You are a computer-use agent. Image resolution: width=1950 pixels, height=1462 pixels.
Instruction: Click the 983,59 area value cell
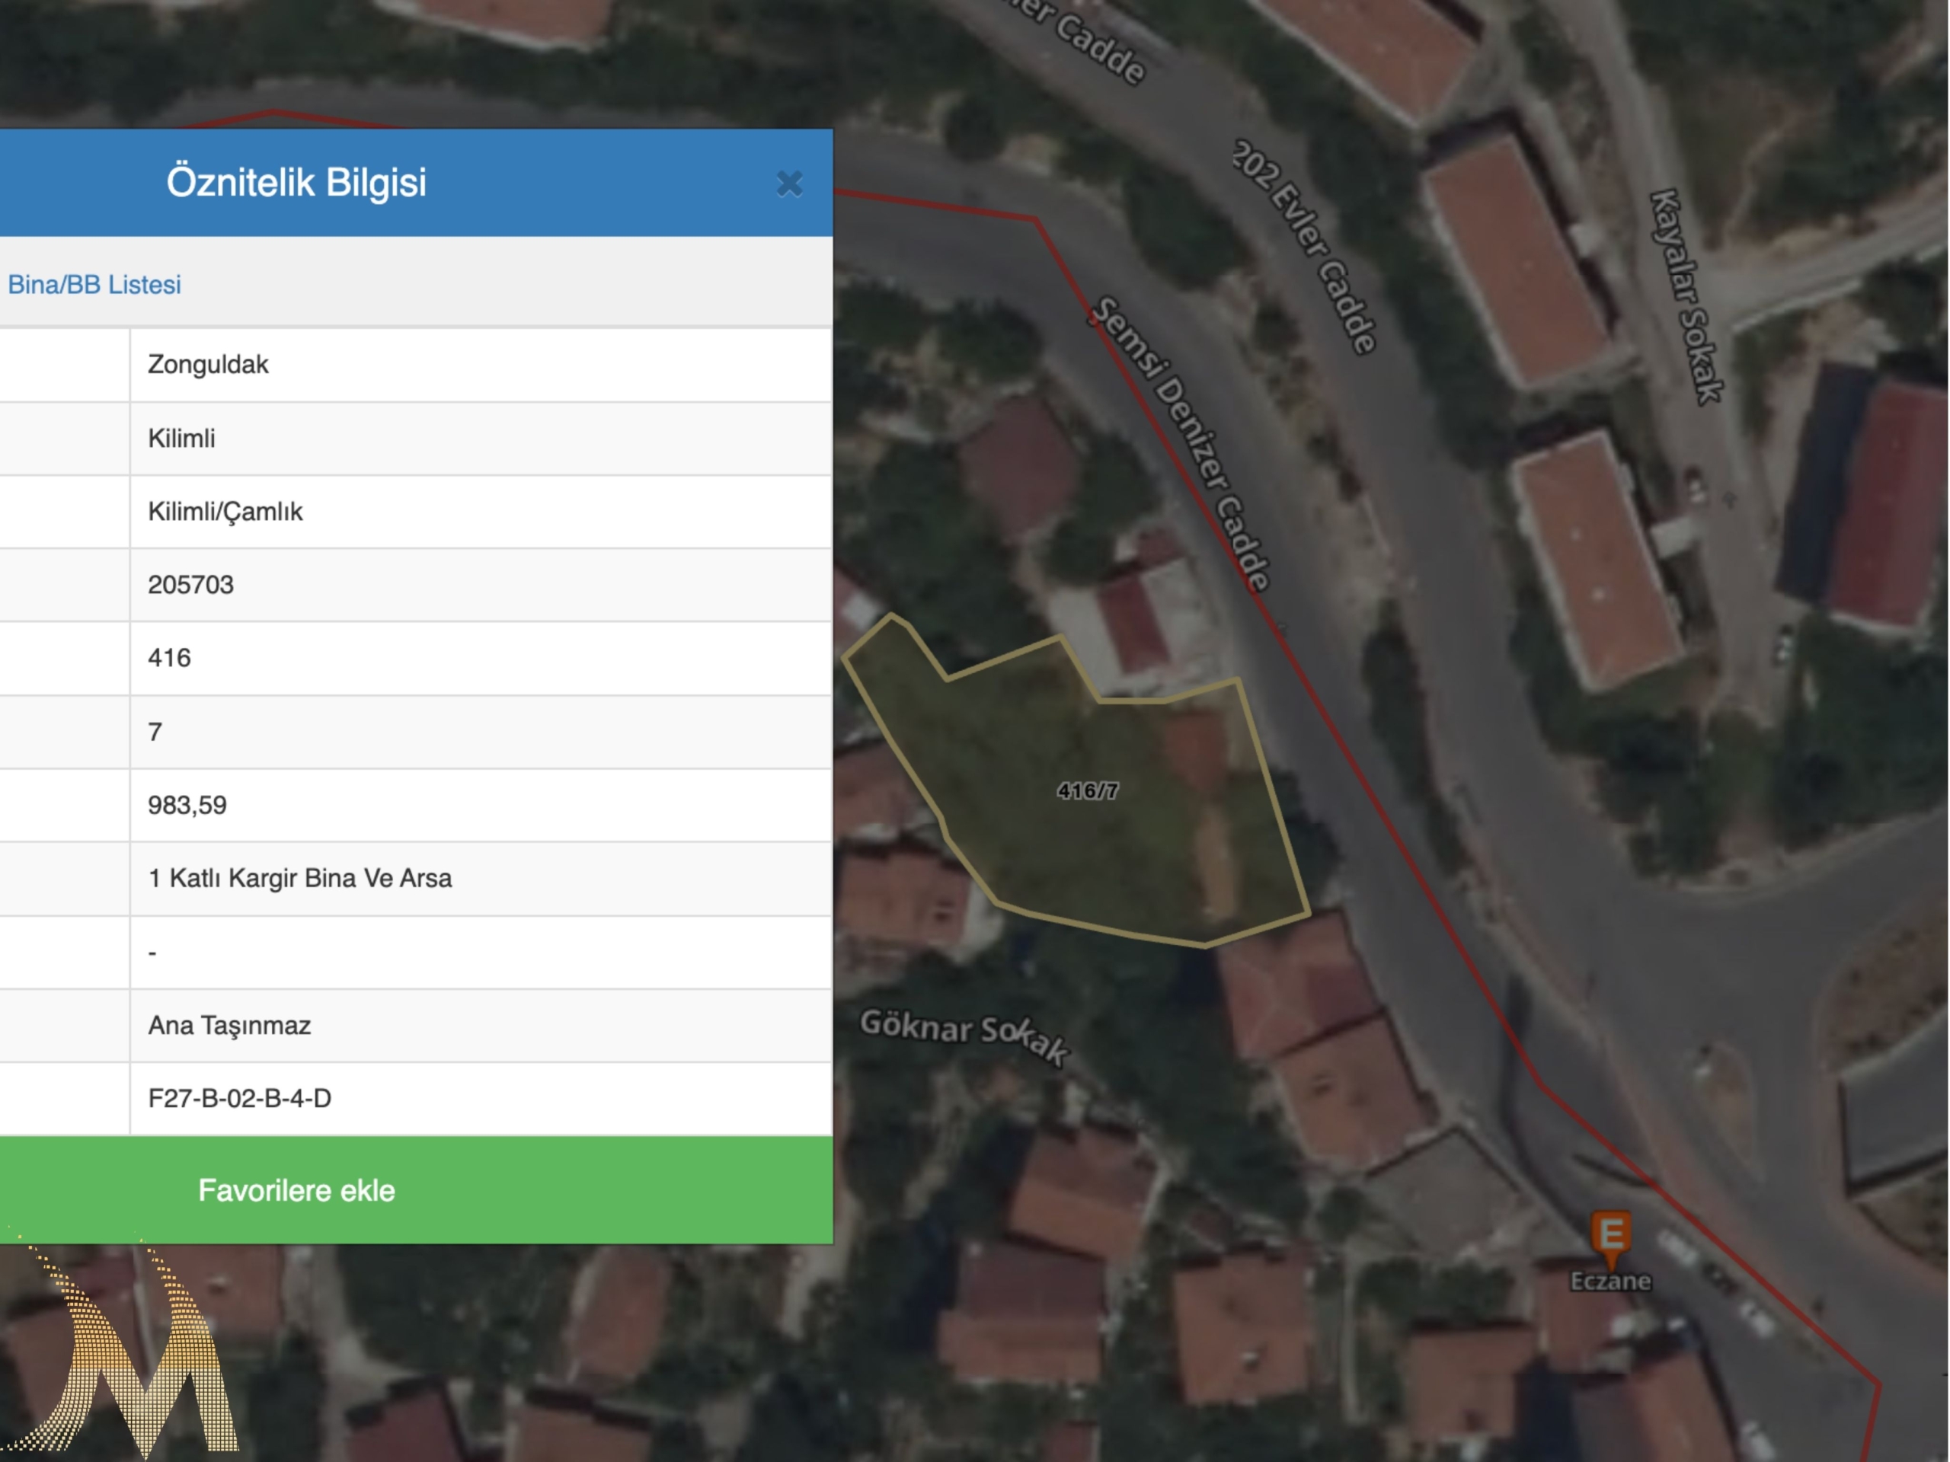(x=187, y=806)
